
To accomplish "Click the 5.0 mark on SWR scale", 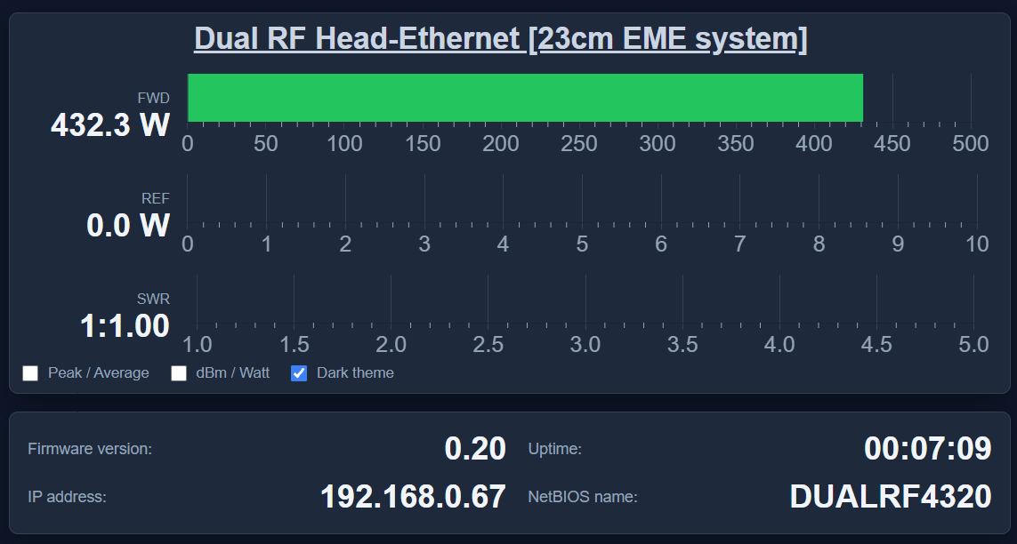I will tap(973, 345).
